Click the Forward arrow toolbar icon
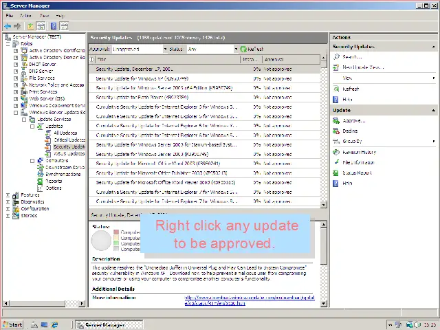The image size is (440, 330). 17,26
